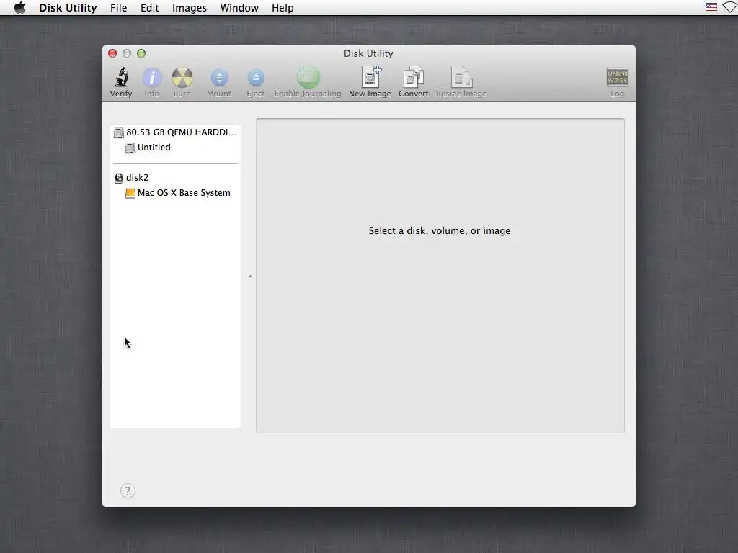Click the Wi-Fi status menu bar icon

(x=731, y=7)
